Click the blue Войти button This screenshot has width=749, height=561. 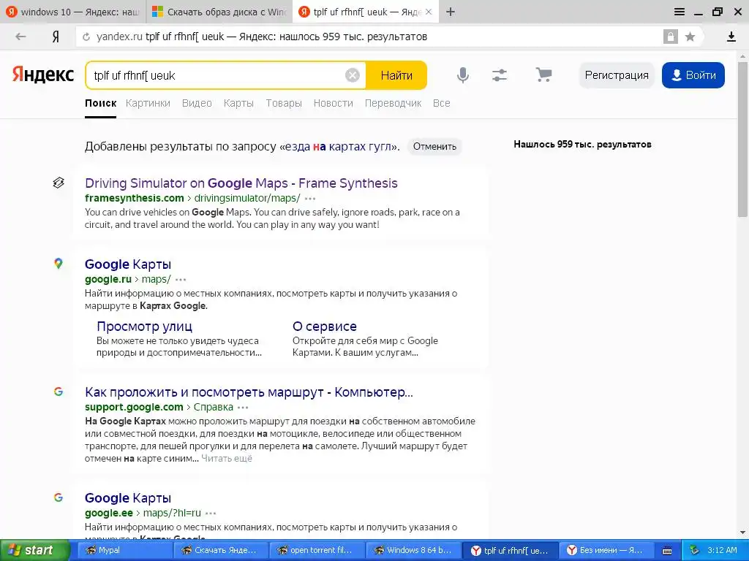[x=693, y=75]
